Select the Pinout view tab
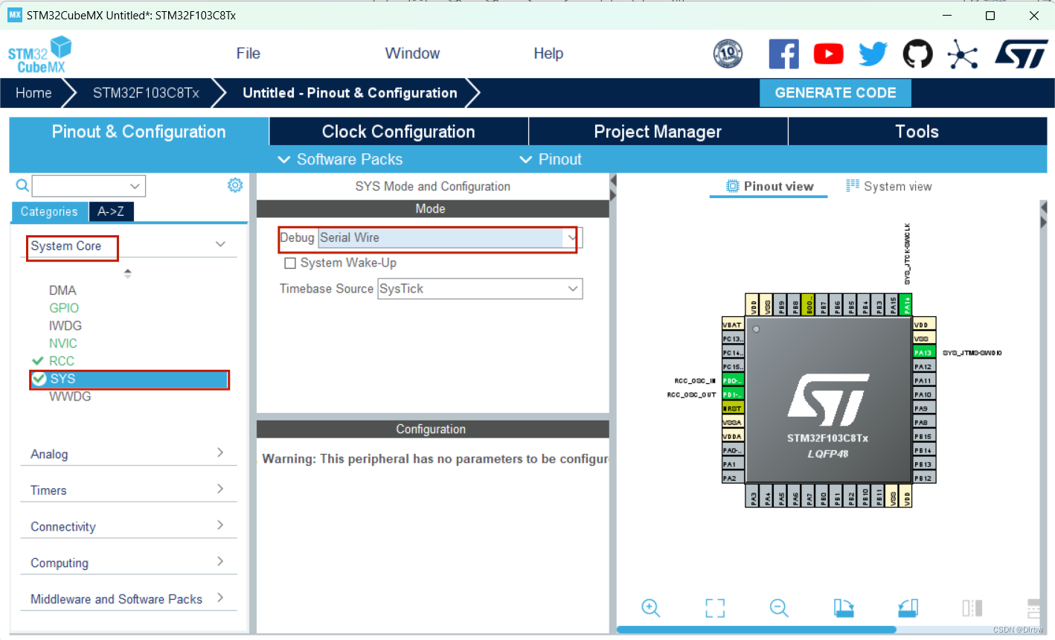Screen dimensions: 1055x640 [769, 187]
